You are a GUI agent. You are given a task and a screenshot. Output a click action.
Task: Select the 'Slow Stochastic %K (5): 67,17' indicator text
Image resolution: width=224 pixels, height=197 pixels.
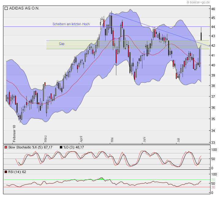(x=31, y=148)
